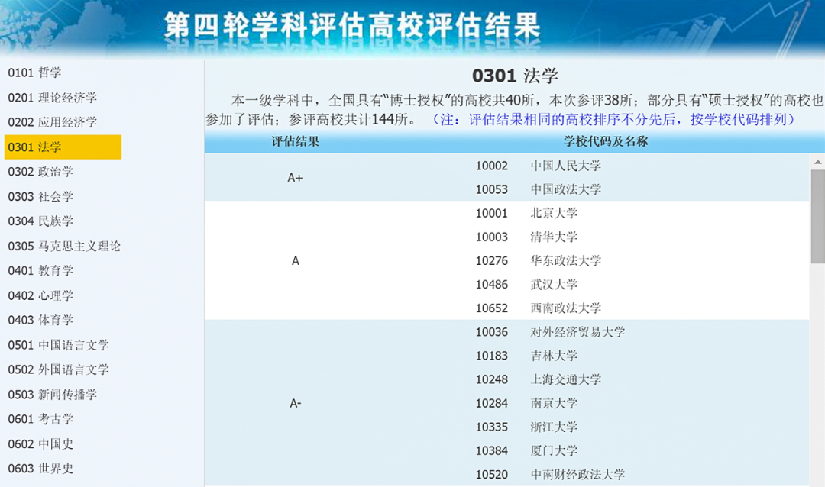Click school code 10183
825x487 pixels.
[x=492, y=356]
